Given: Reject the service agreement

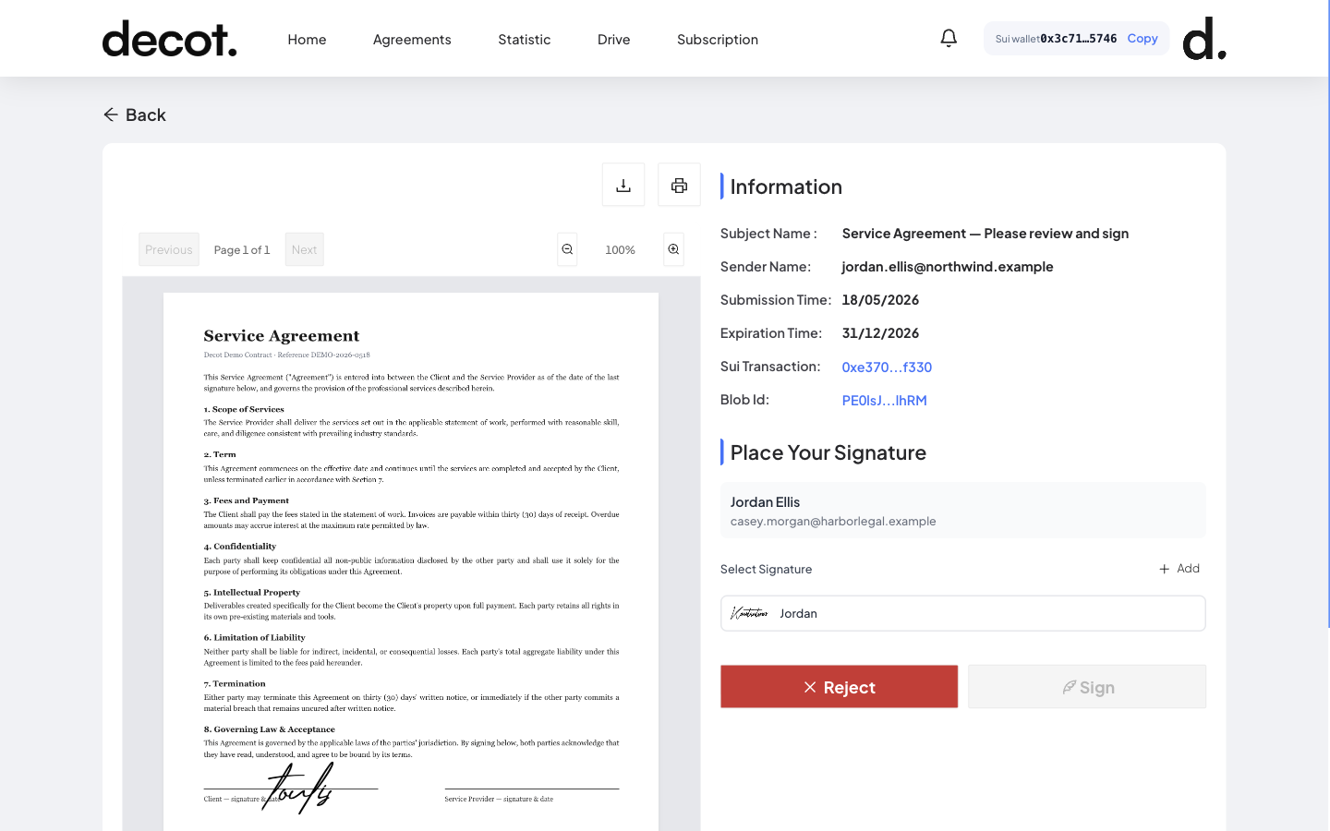Looking at the screenshot, I should 839,687.
